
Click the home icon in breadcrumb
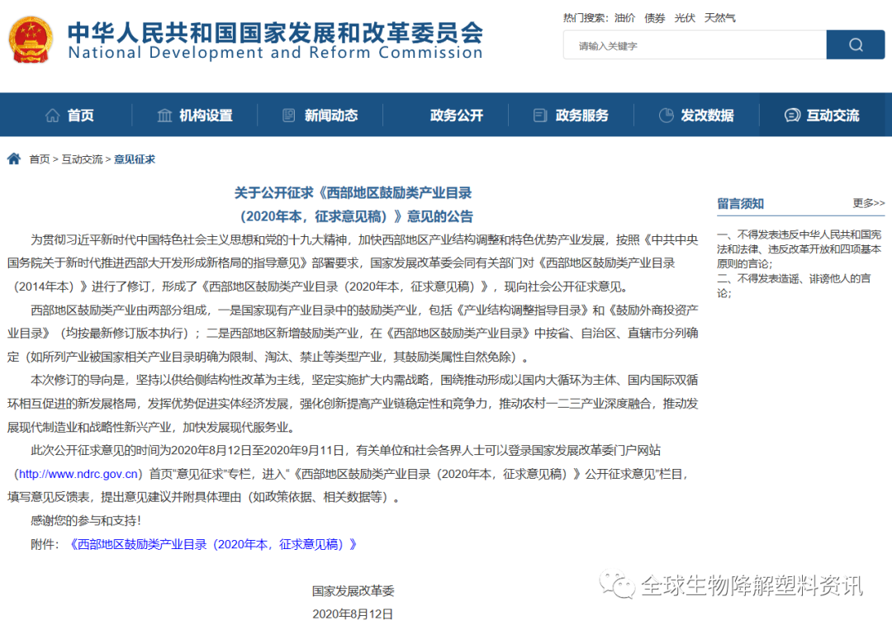coord(14,159)
